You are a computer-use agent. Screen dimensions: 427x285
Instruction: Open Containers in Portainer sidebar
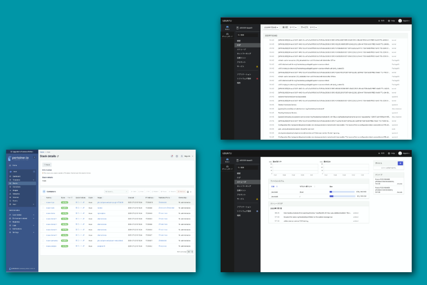21,187
